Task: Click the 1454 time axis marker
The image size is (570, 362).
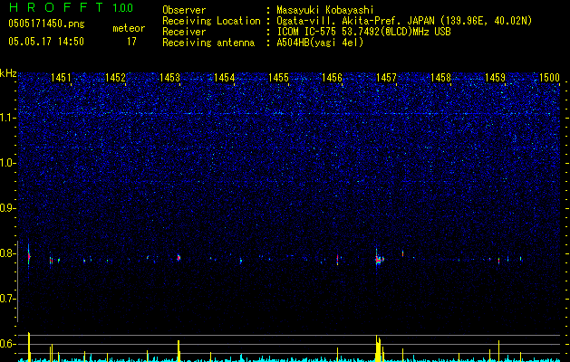Action: (224, 77)
